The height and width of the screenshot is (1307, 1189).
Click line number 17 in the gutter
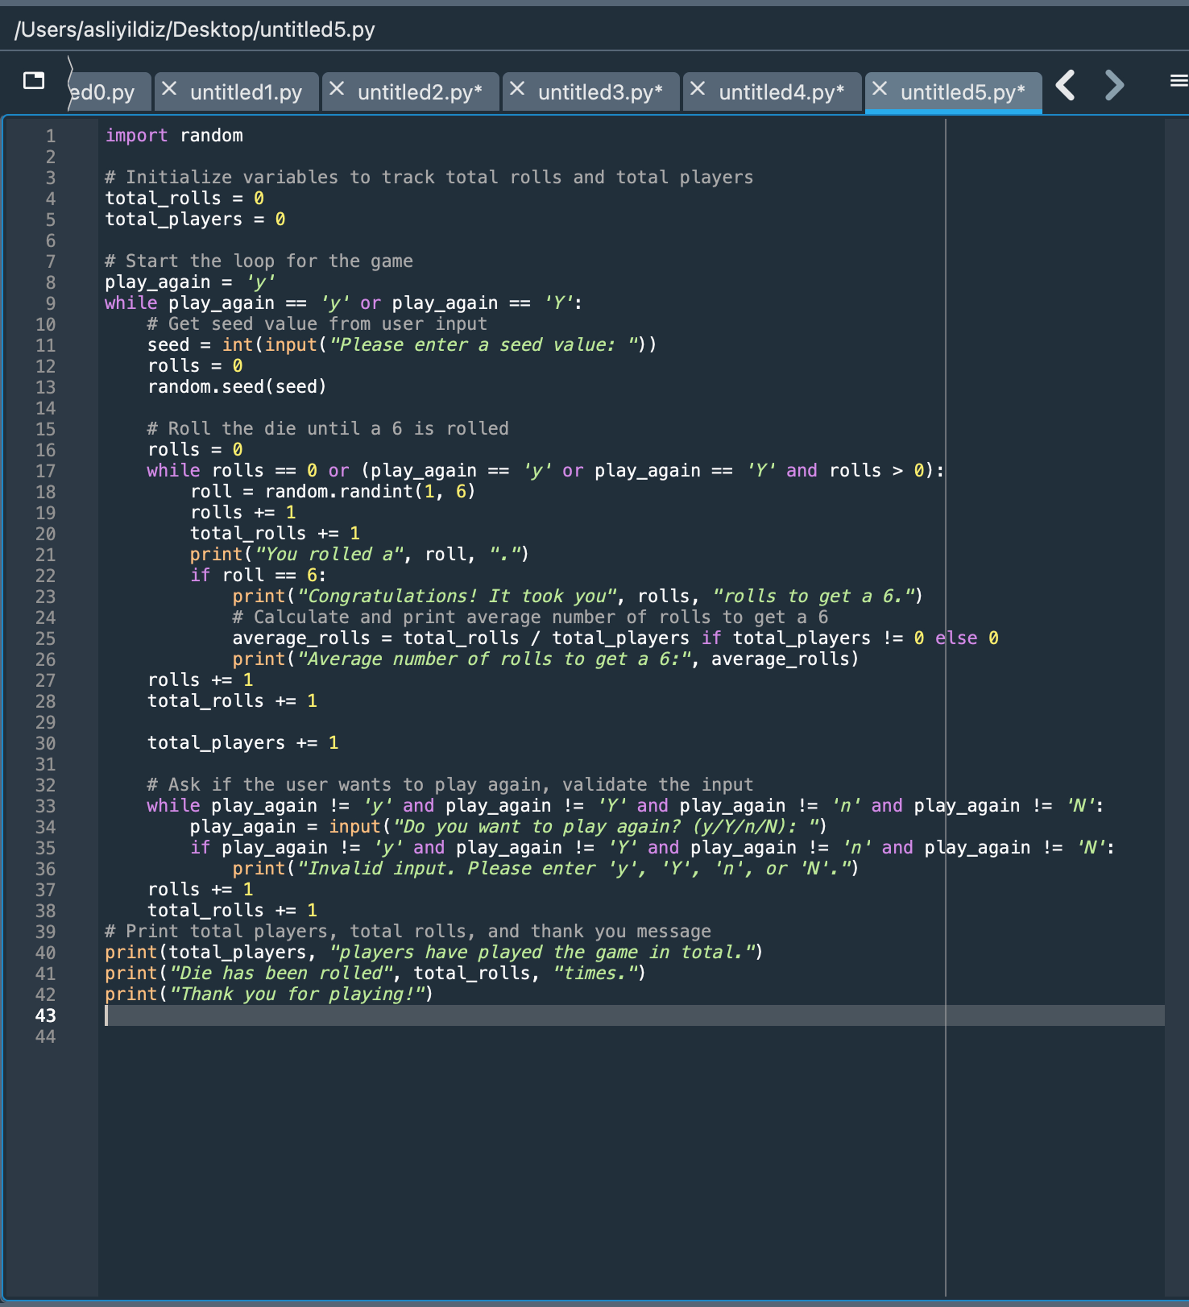click(46, 471)
